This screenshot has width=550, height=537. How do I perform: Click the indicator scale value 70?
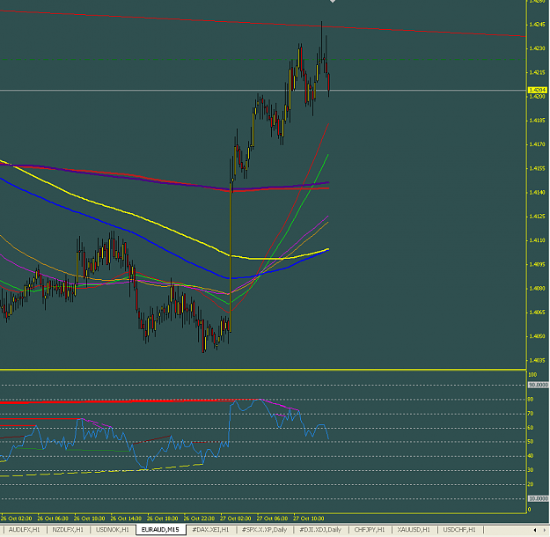coord(531,414)
